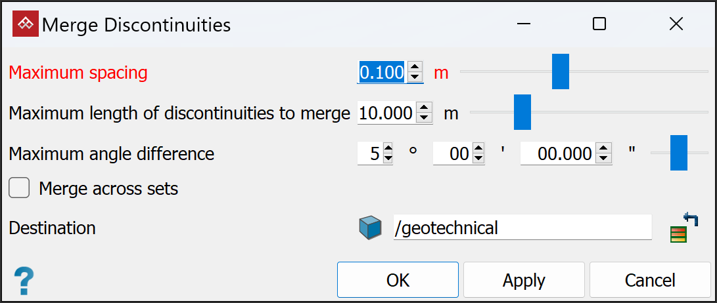Decrease Maximum spacing with the down arrow
This screenshot has width=717, height=303.
click(x=415, y=77)
